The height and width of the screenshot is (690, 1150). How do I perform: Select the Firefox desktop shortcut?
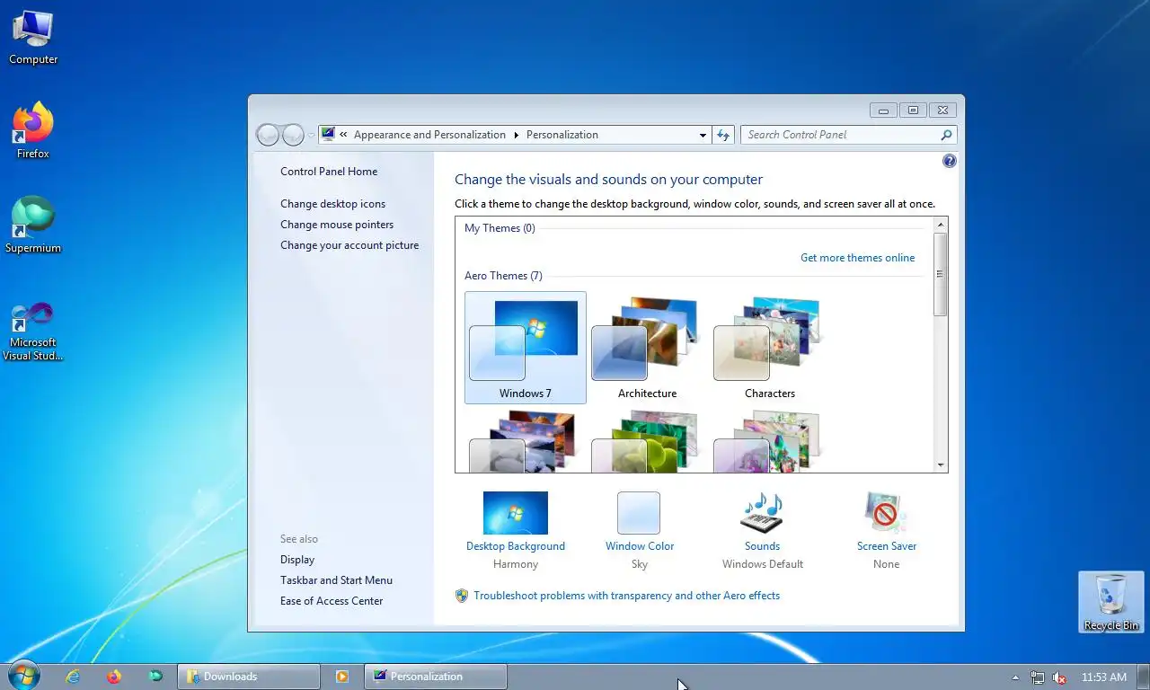coord(33,131)
